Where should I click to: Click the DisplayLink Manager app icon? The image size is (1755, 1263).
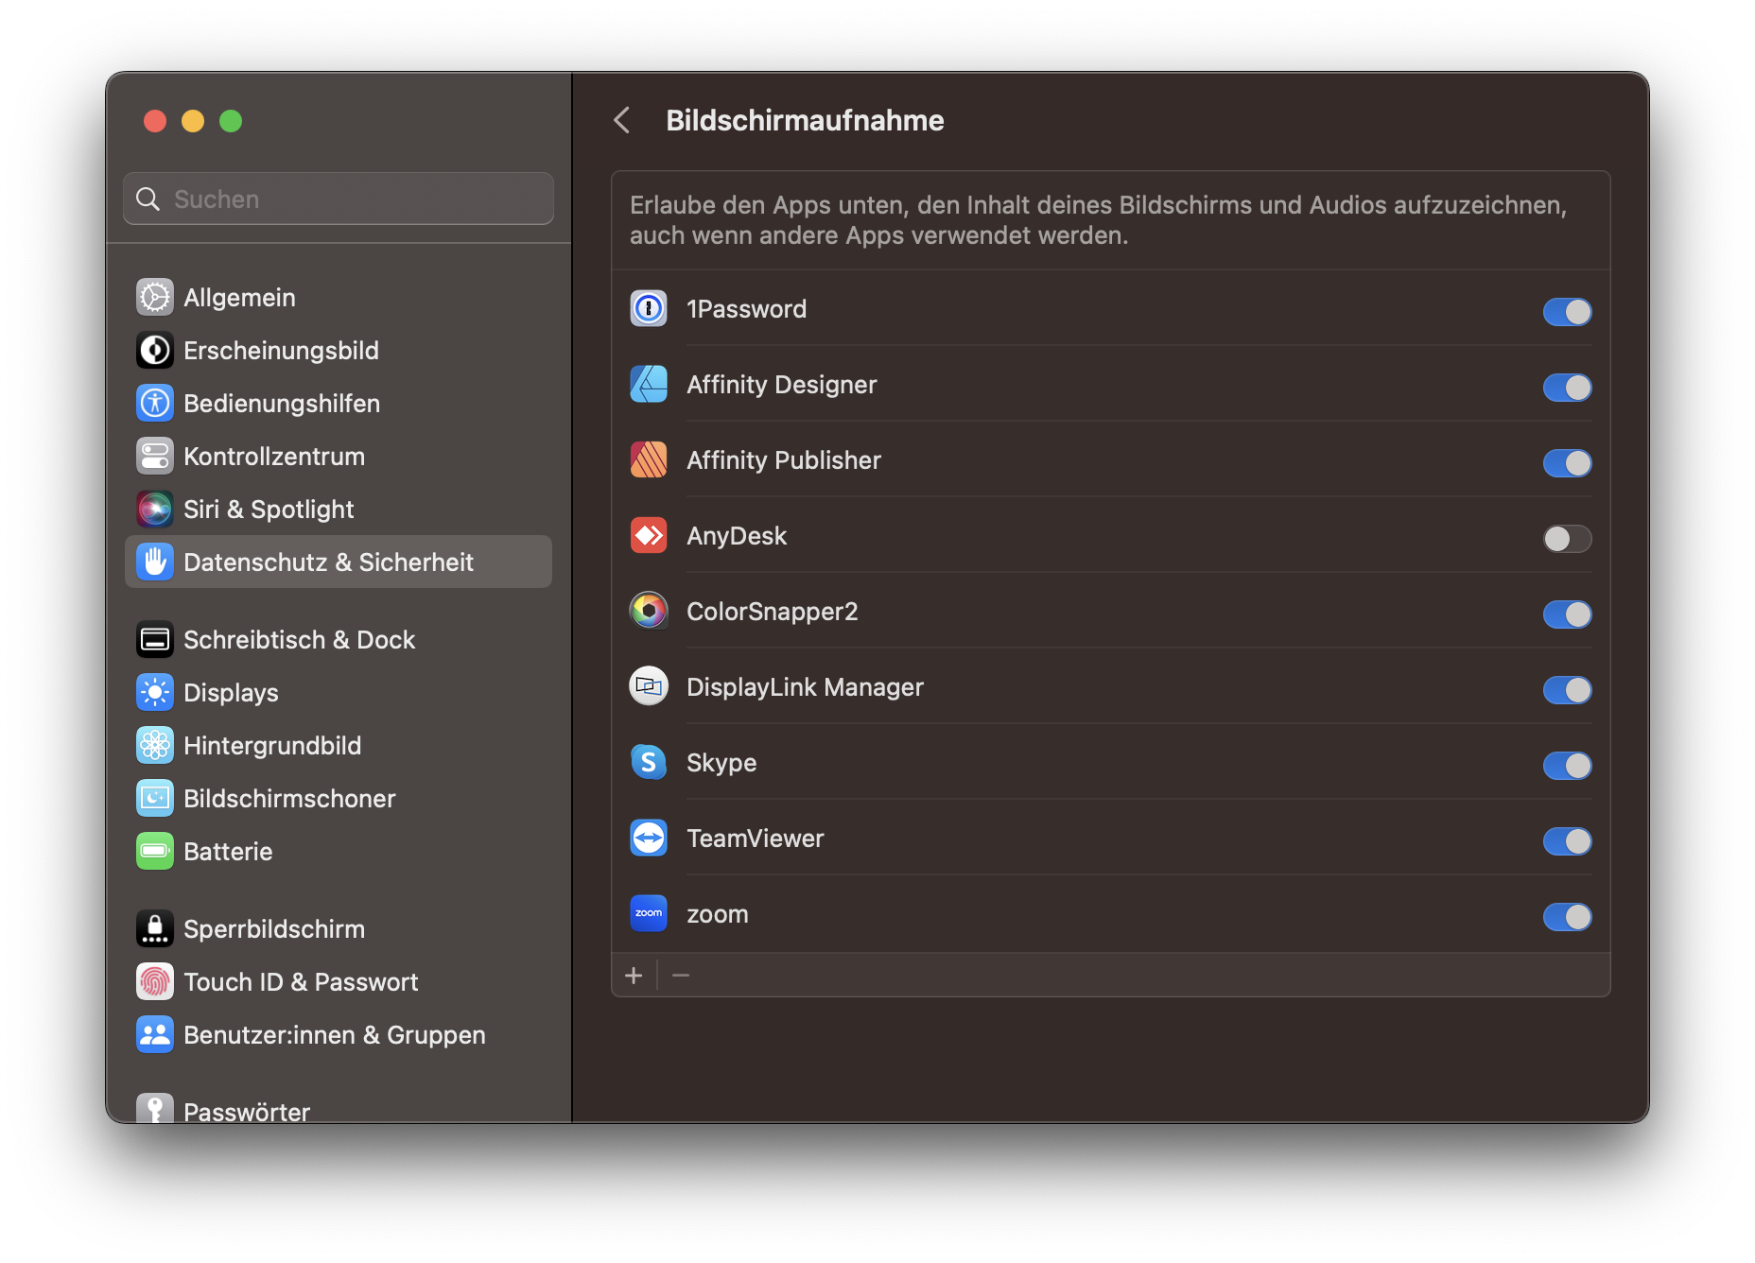[649, 686]
